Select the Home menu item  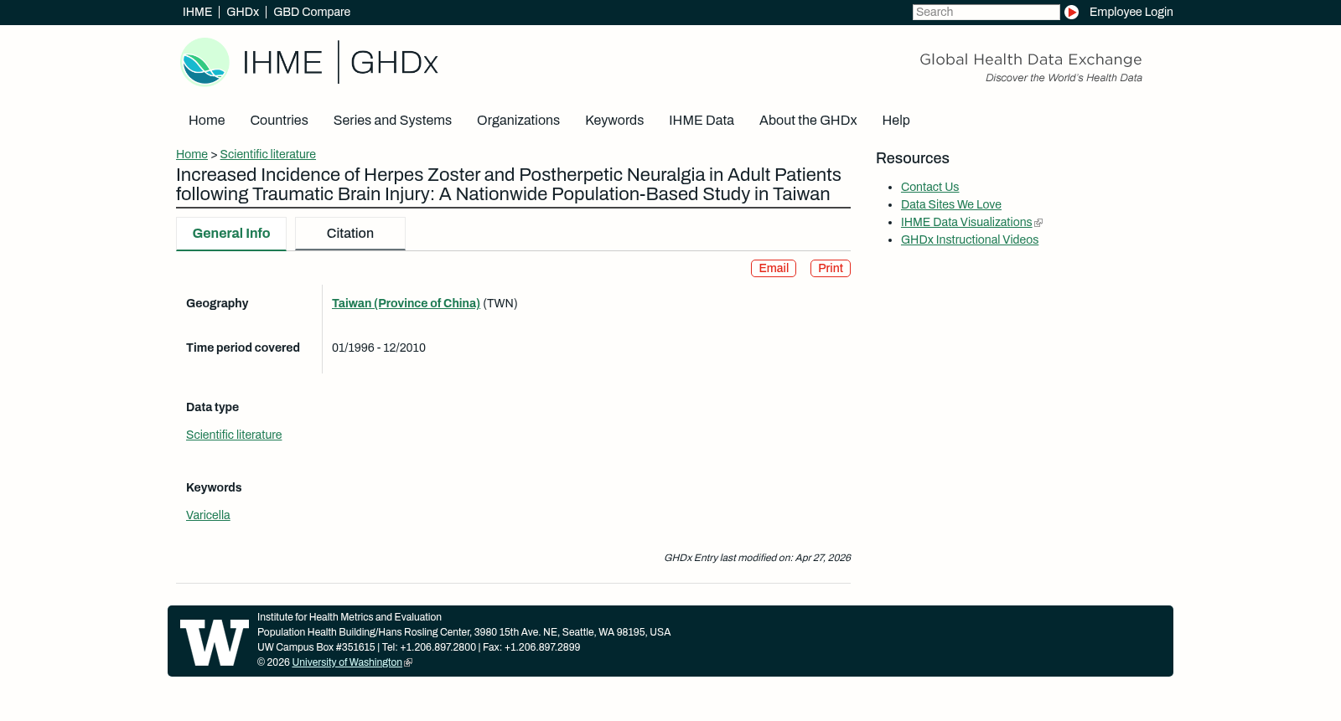(x=206, y=121)
